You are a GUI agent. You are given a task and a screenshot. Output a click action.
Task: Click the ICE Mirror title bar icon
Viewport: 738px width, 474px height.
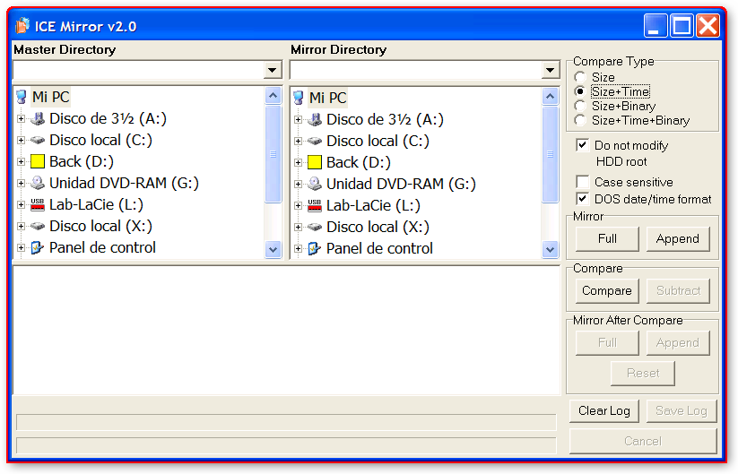pos(22,26)
